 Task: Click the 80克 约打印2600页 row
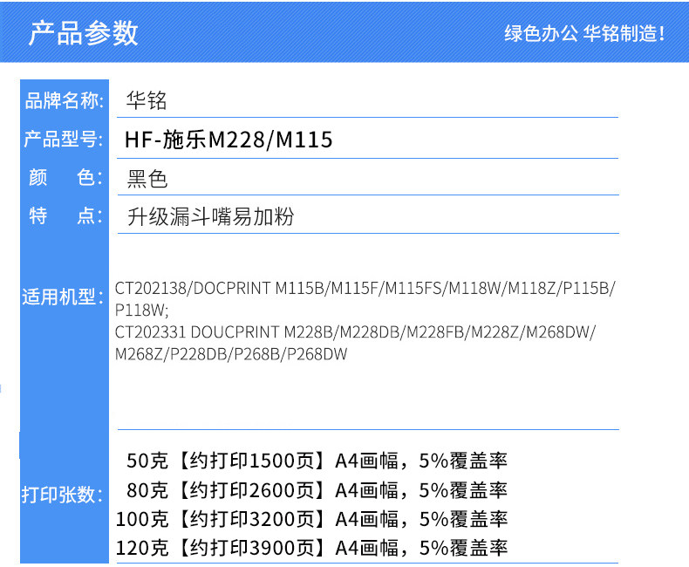click(x=317, y=490)
